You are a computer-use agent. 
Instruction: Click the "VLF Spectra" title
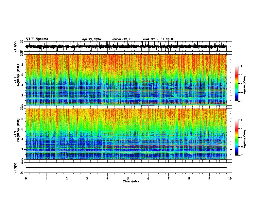37,39
